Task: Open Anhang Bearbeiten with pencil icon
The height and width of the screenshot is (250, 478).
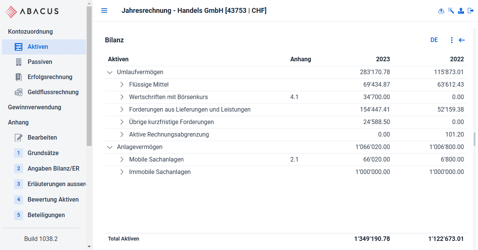Action: 44,137
